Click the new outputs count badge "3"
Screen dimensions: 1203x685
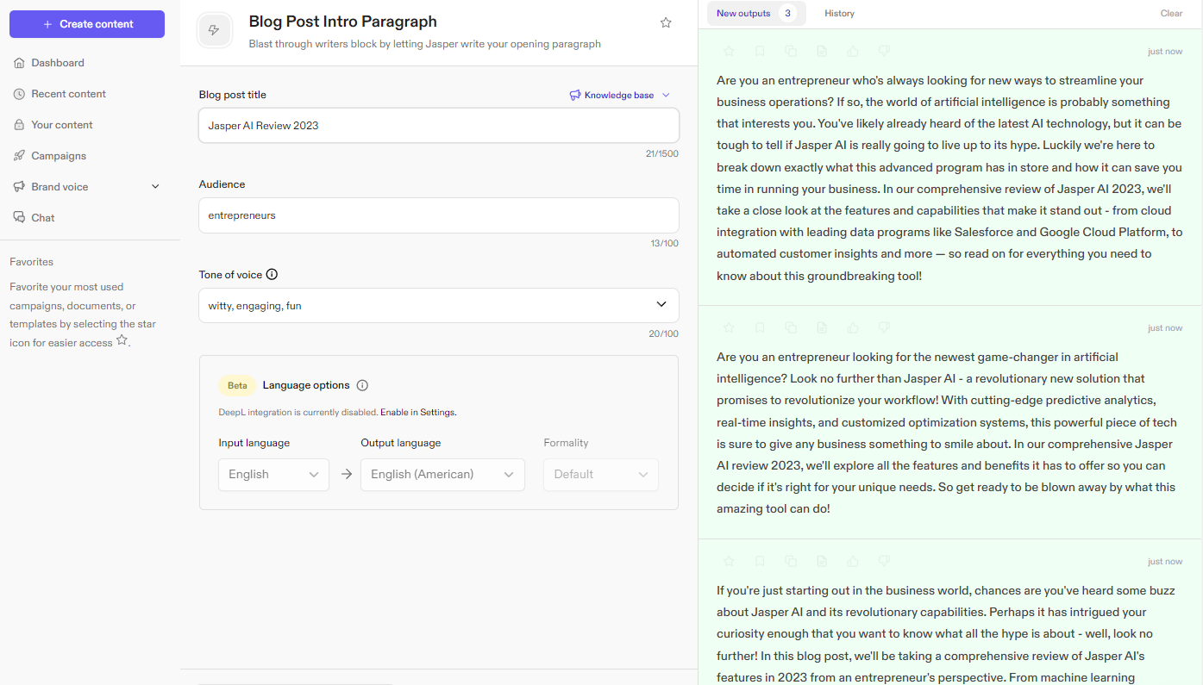(787, 13)
